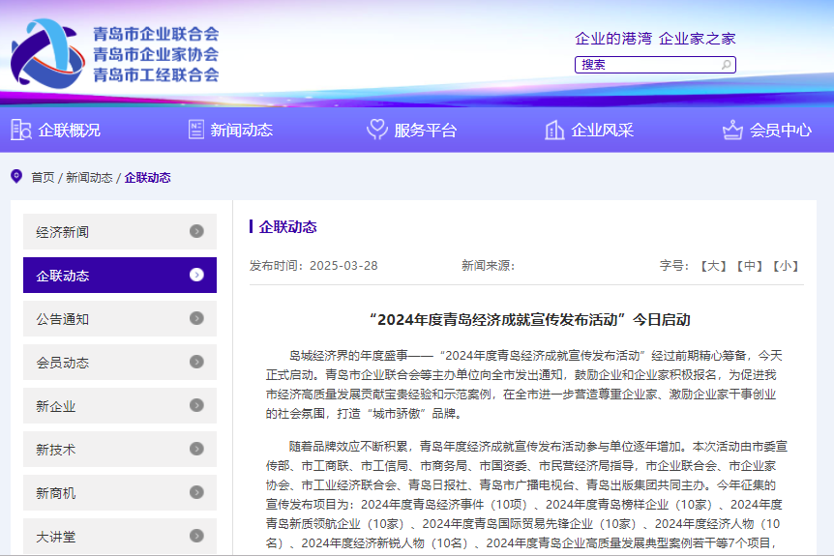Click the 服务平台 heart-hand icon
This screenshot has height=556, width=834.
[x=377, y=130]
